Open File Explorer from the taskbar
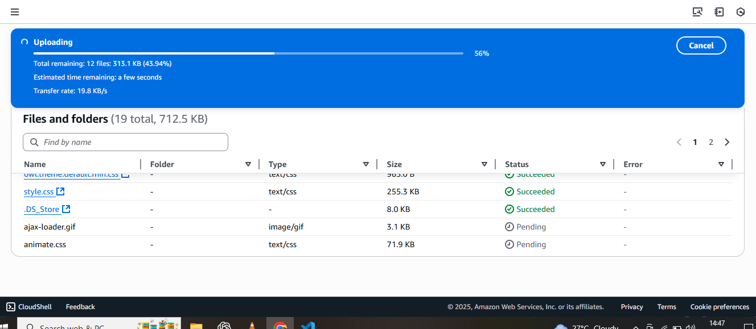756x329 pixels. click(x=196, y=326)
